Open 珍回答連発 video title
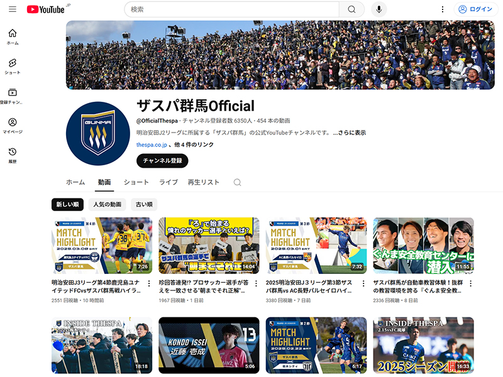503x377 pixels. point(203,287)
